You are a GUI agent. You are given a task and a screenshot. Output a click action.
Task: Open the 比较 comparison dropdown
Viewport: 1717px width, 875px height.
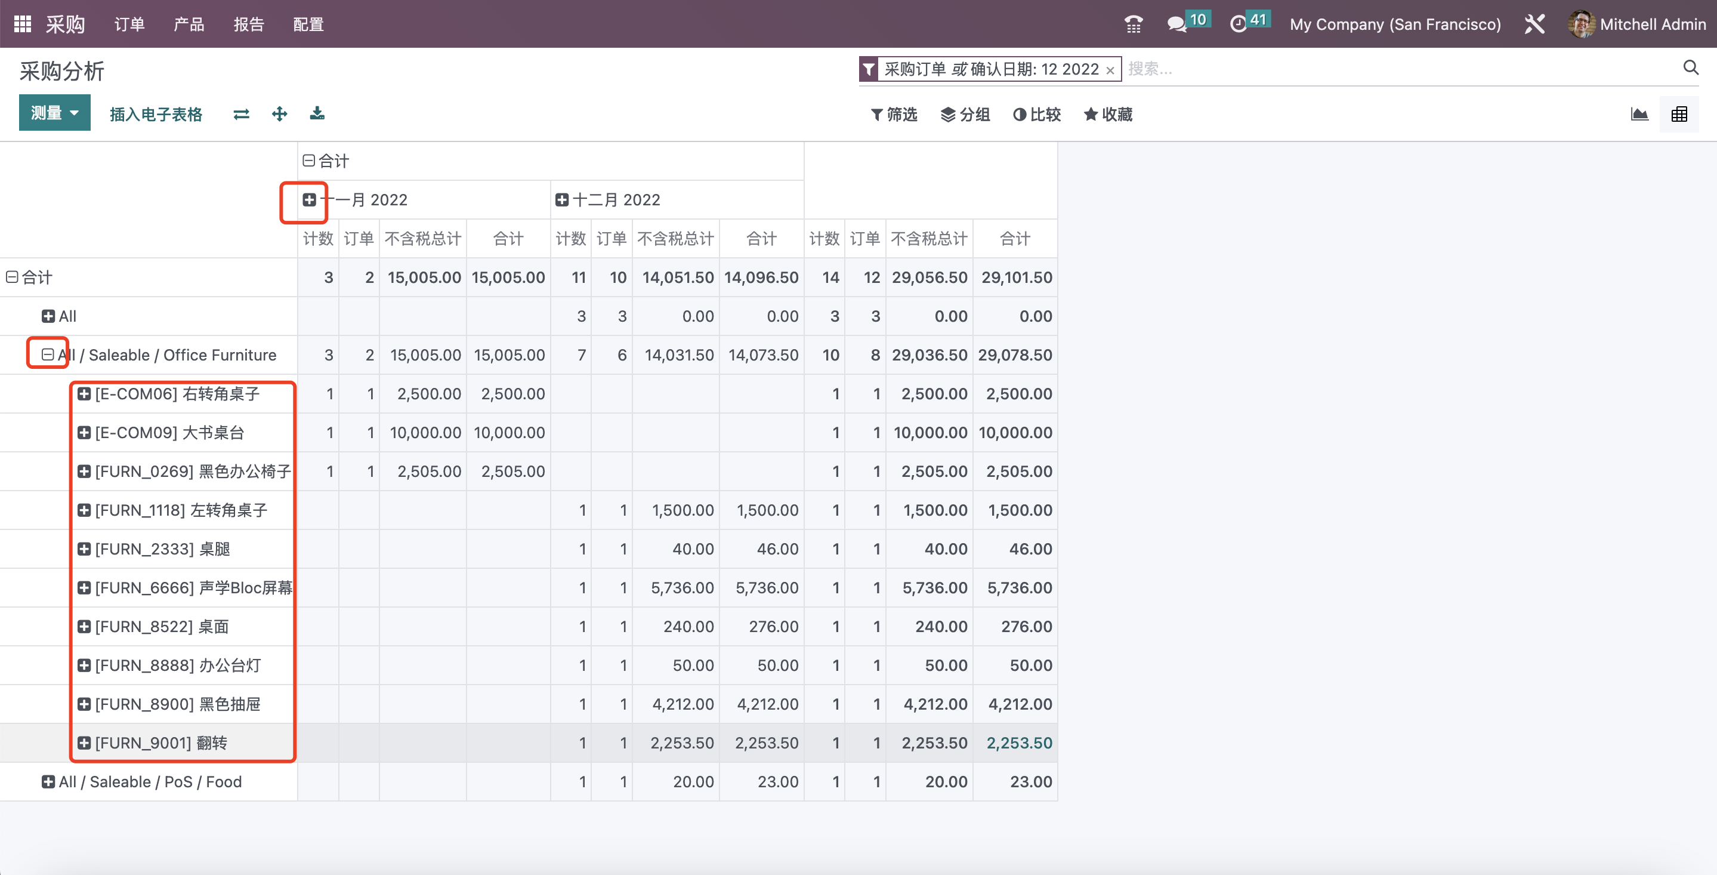click(x=1036, y=115)
